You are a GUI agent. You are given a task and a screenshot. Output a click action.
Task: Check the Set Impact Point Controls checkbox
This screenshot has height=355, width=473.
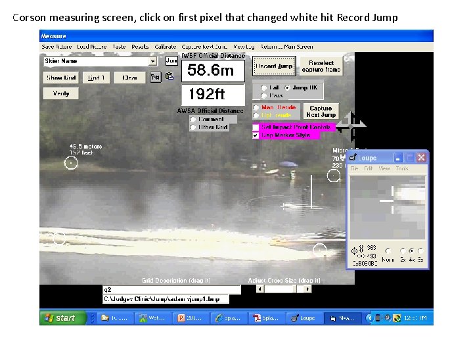(256, 127)
